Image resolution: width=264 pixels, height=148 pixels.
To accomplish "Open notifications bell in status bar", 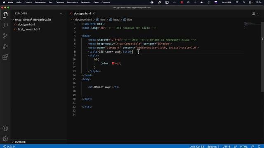I will pos(259,146).
